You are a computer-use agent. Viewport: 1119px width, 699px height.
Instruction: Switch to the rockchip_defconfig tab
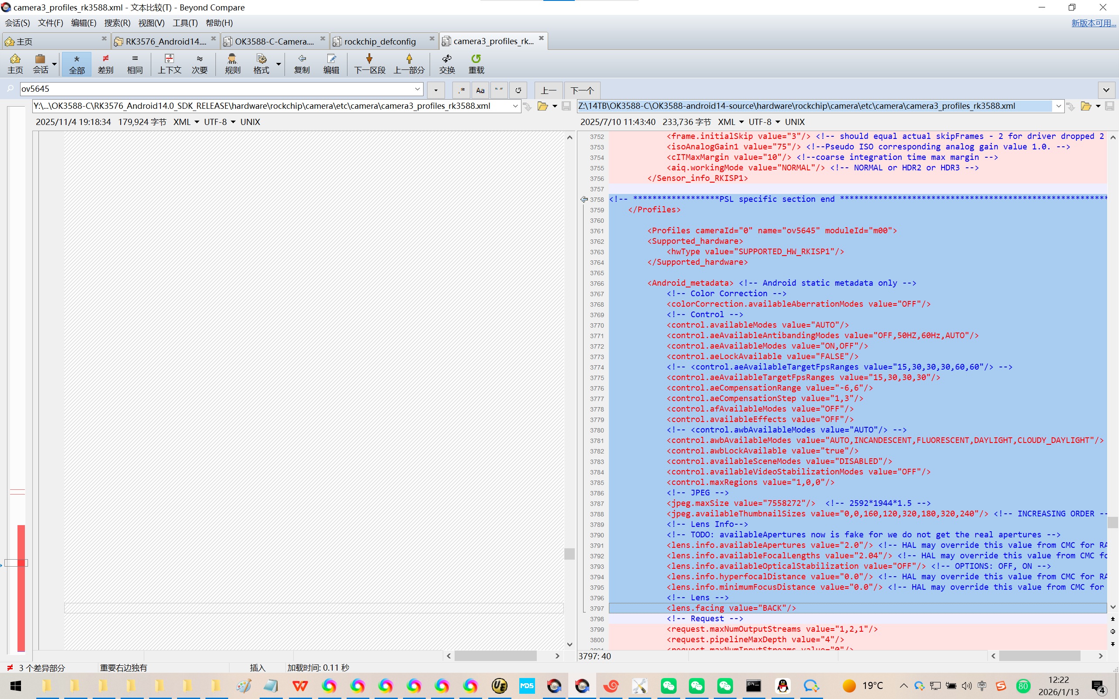point(379,42)
